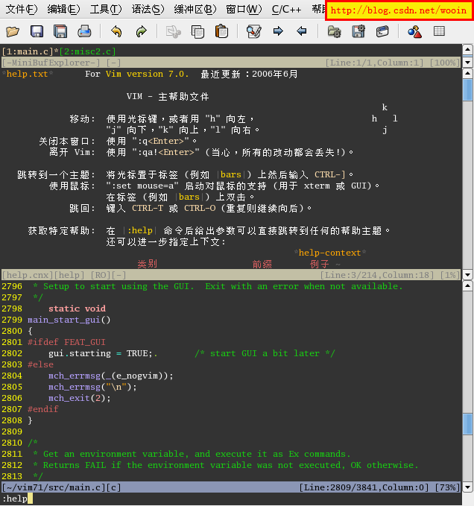
Task: Click the Paste clipboard icon
Action: click(x=221, y=31)
